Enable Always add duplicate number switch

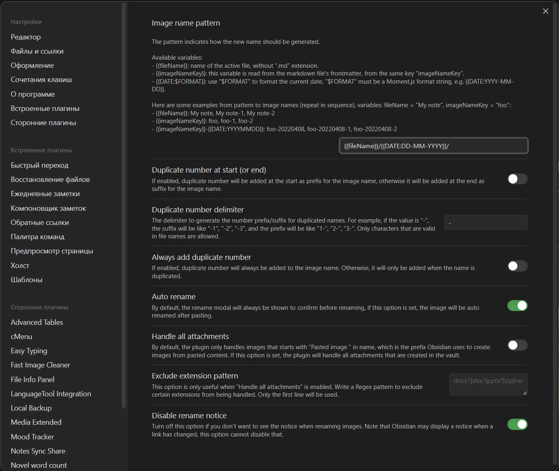(518, 266)
